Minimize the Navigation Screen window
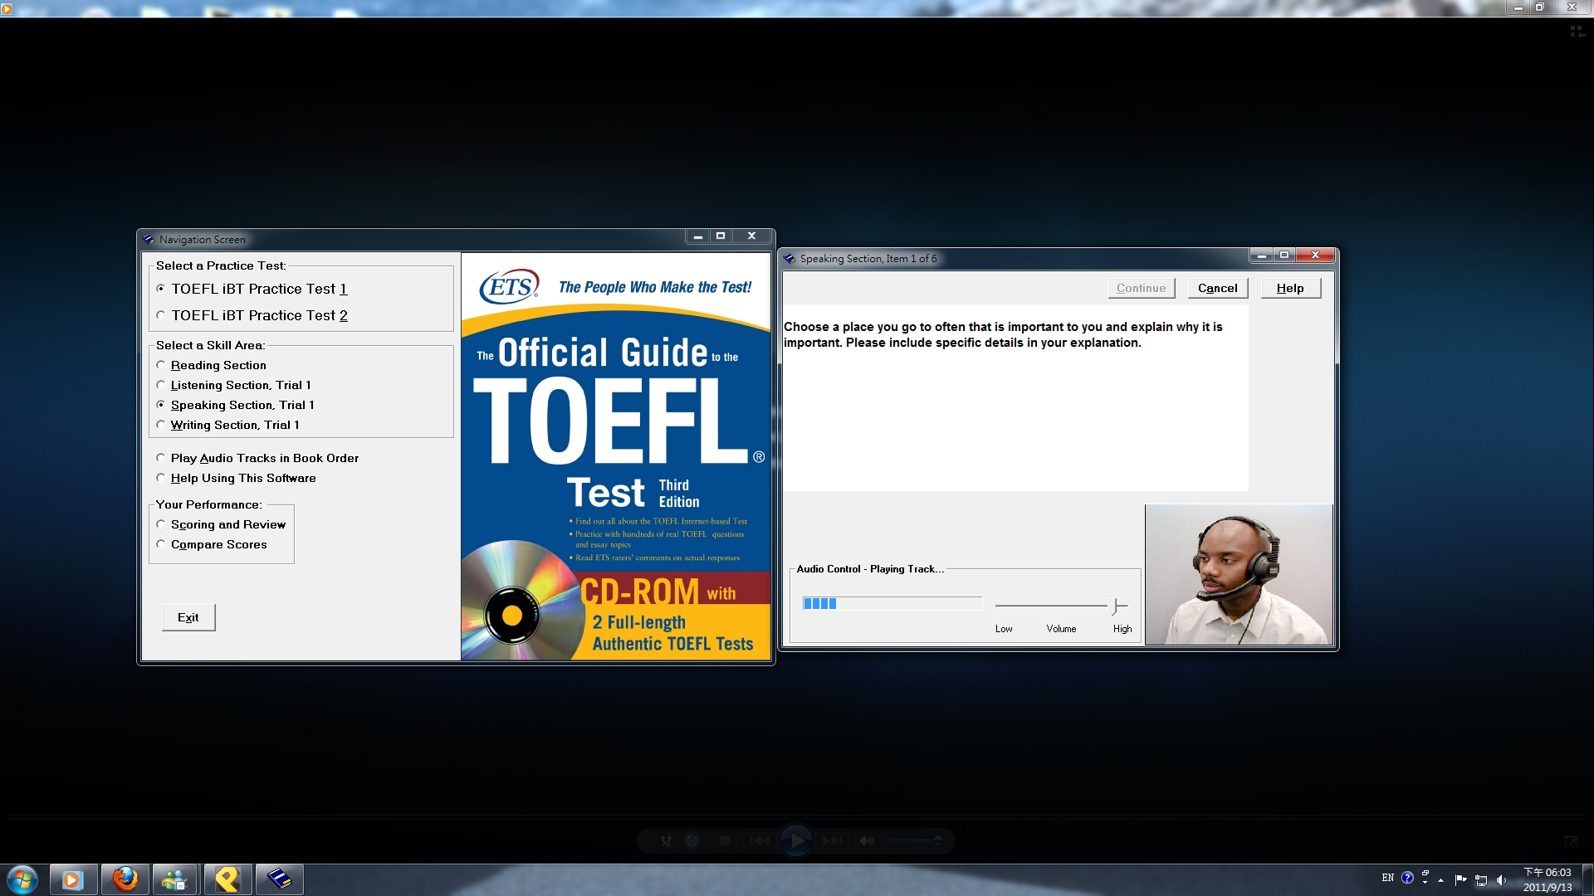The image size is (1594, 896). click(698, 236)
